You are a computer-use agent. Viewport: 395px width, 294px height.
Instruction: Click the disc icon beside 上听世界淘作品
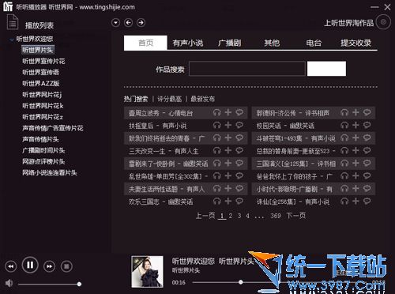click(383, 22)
